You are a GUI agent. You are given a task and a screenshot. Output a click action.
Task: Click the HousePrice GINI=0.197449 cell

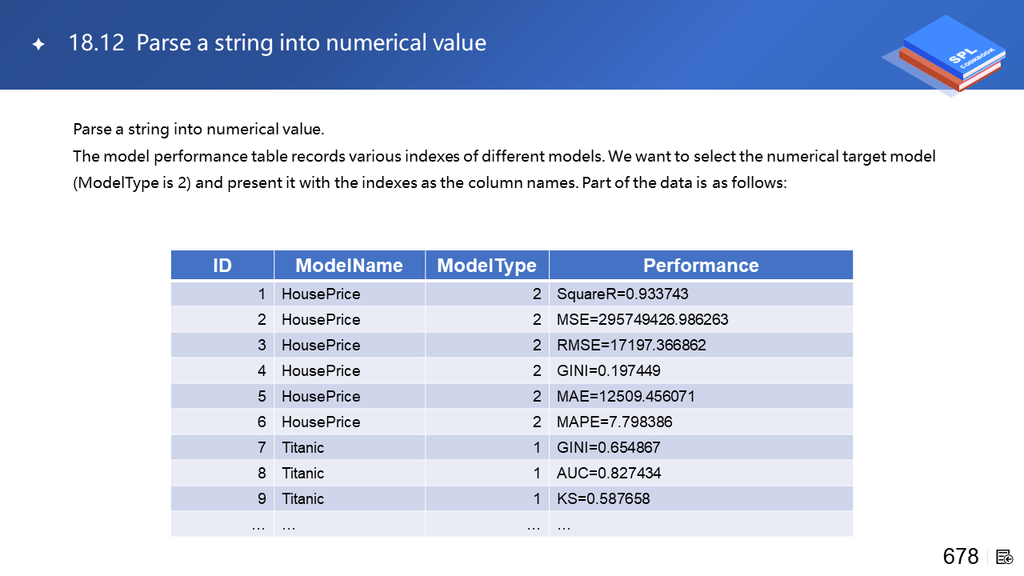pos(609,370)
